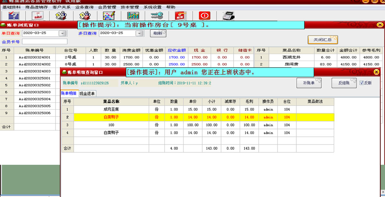Toggle the 反新 checkbox

pos(361,83)
